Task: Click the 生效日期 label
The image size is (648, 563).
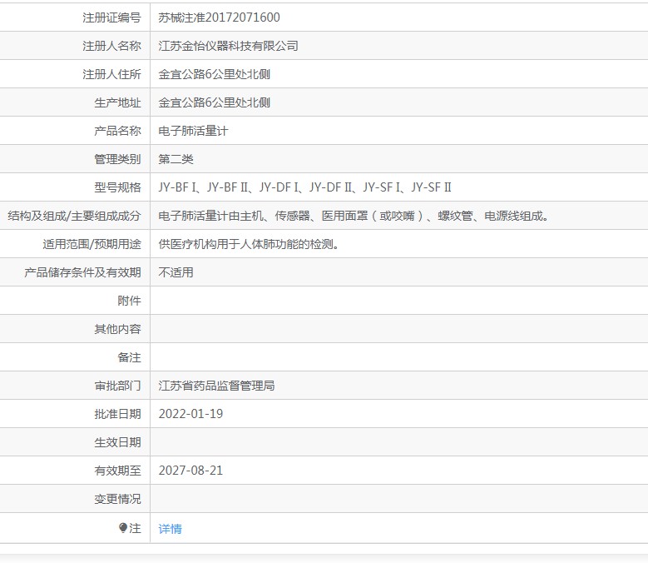Action: tap(117, 442)
